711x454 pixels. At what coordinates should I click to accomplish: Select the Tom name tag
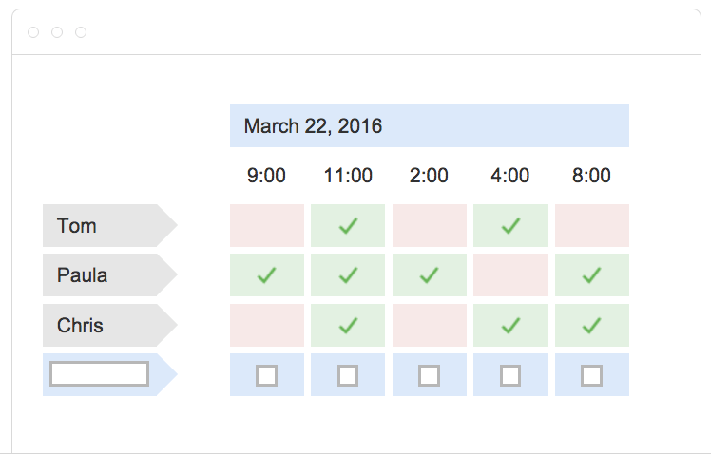(x=109, y=226)
